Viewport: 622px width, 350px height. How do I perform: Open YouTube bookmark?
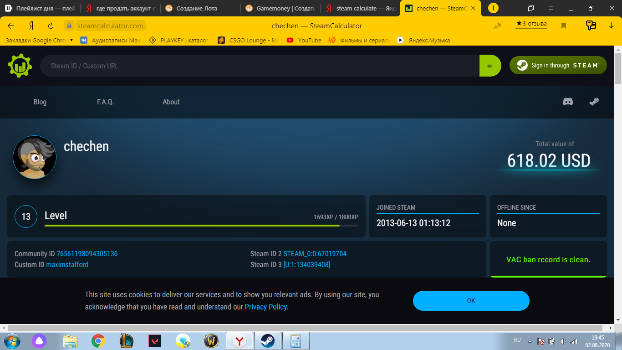tap(304, 40)
